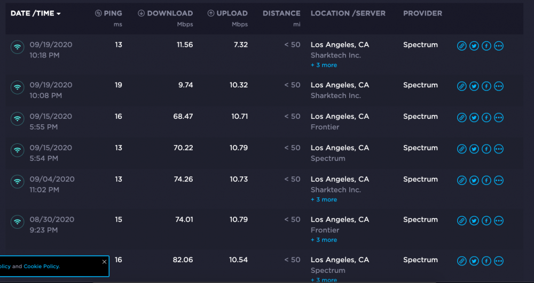
Task: Copy link icon for 09/04/2020 11:02 PM result
Action: 461,180
